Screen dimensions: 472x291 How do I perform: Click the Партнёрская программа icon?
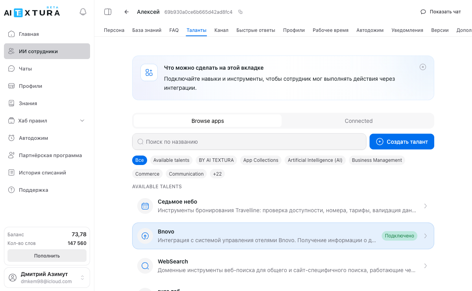pyautogui.click(x=11, y=155)
